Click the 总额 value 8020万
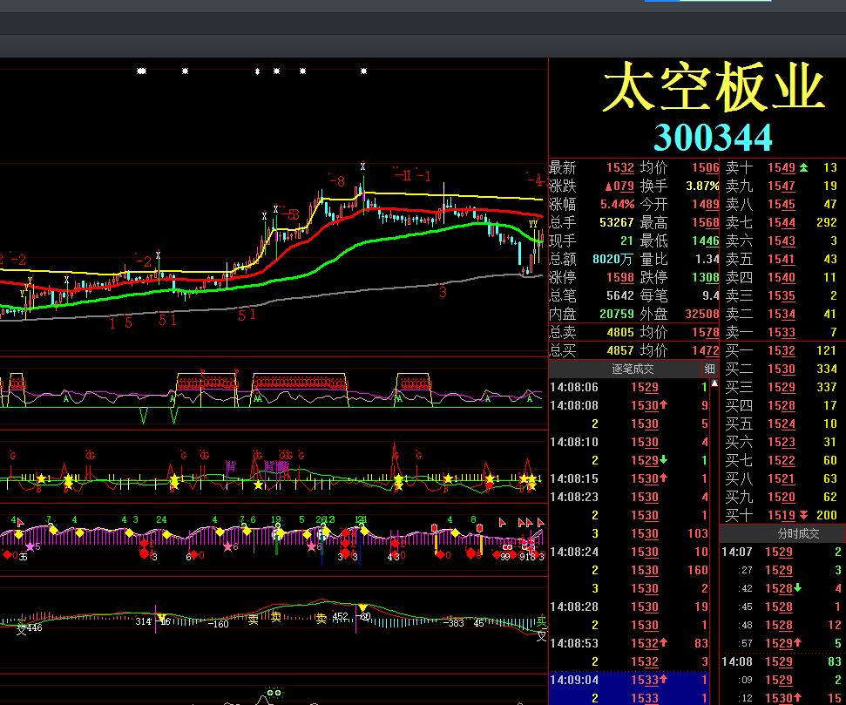Viewport: 846px width, 705px height. [613, 259]
